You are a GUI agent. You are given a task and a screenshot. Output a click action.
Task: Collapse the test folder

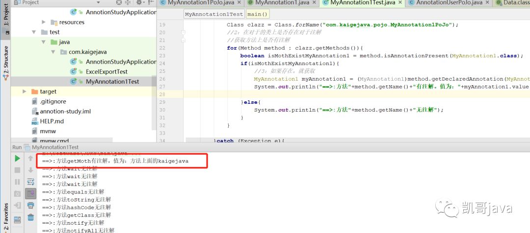click(34, 32)
